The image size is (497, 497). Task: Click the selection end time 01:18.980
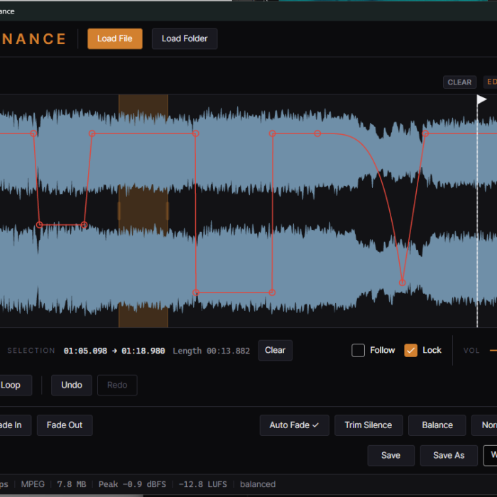point(143,351)
